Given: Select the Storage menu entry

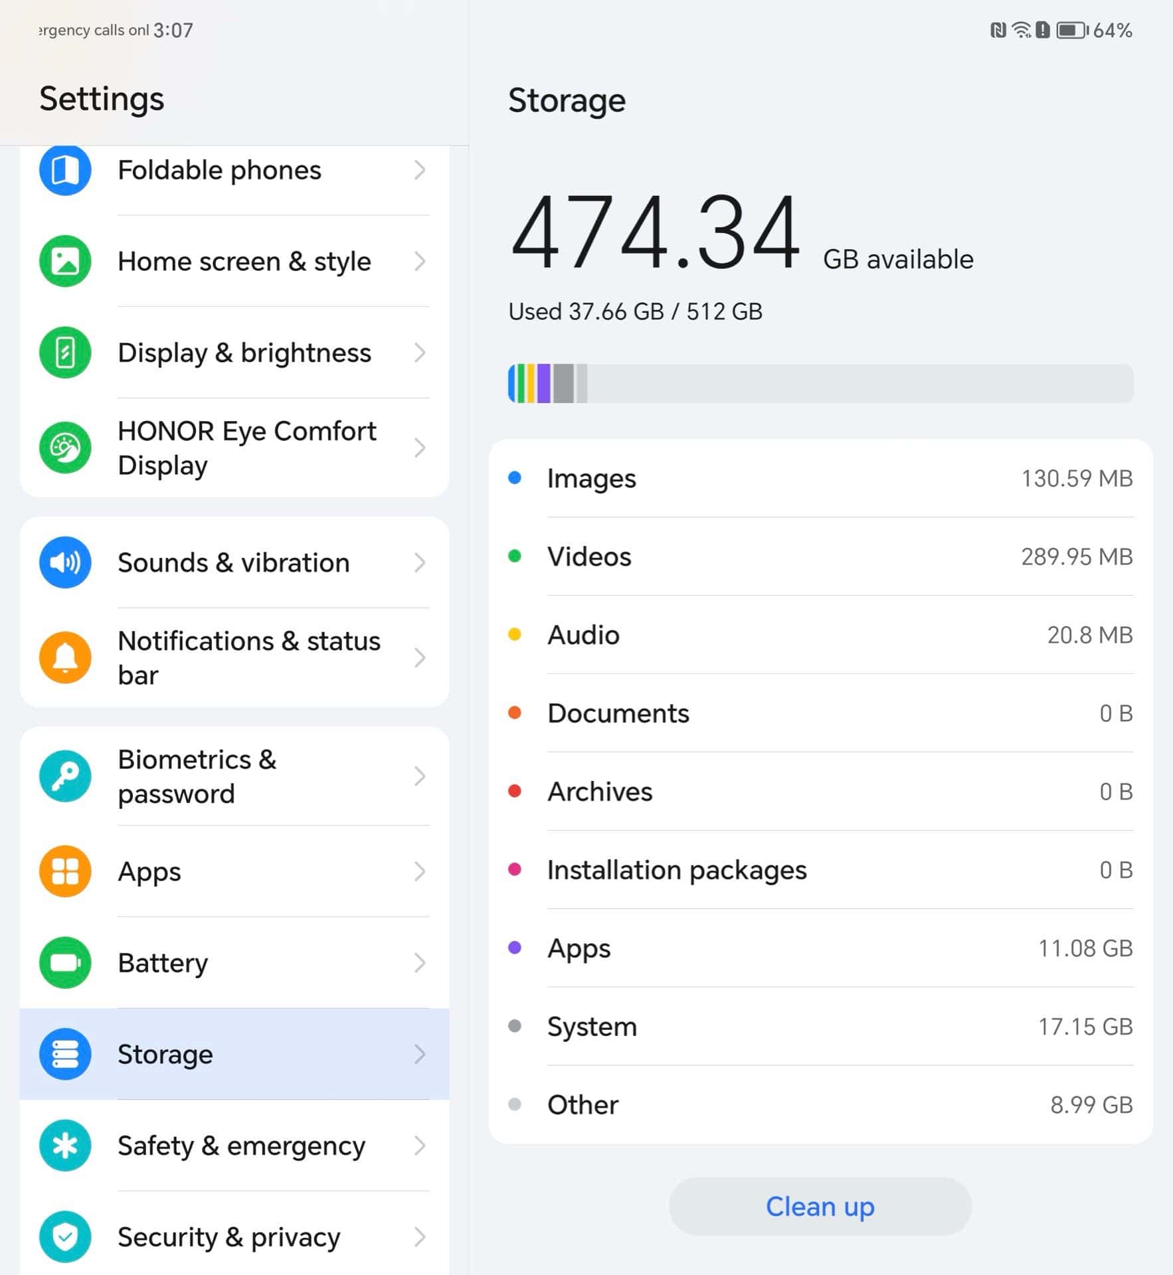Looking at the screenshot, I should 234,1054.
